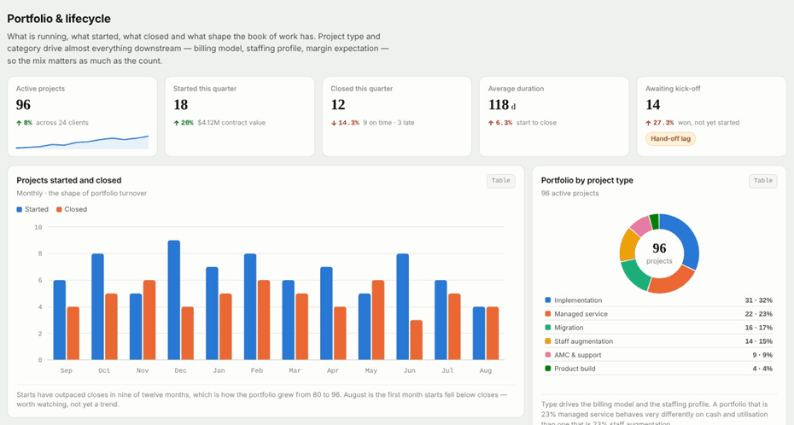Select the Managed service row label
This screenshot has height=425, width=794.
(x=581, y=314)
